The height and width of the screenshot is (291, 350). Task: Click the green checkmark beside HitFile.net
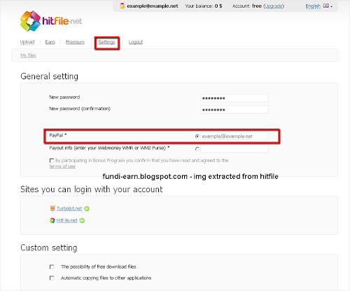click(82, 220)
